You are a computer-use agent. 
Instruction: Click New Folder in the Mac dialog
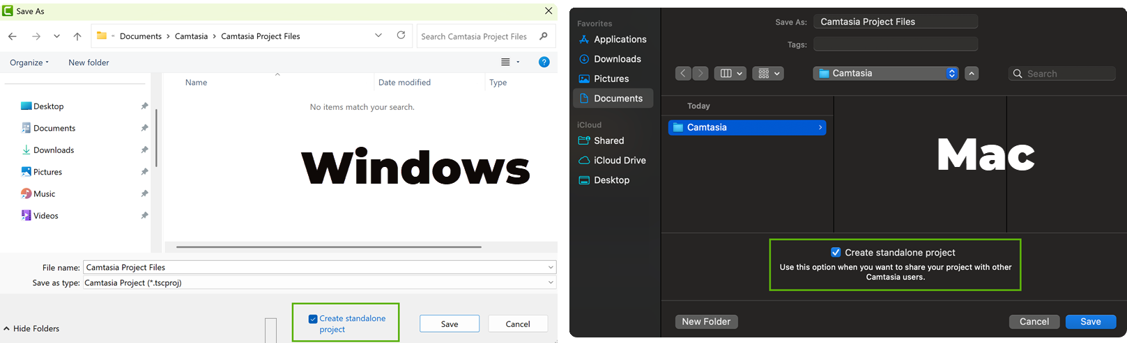[x=706, y=321]
